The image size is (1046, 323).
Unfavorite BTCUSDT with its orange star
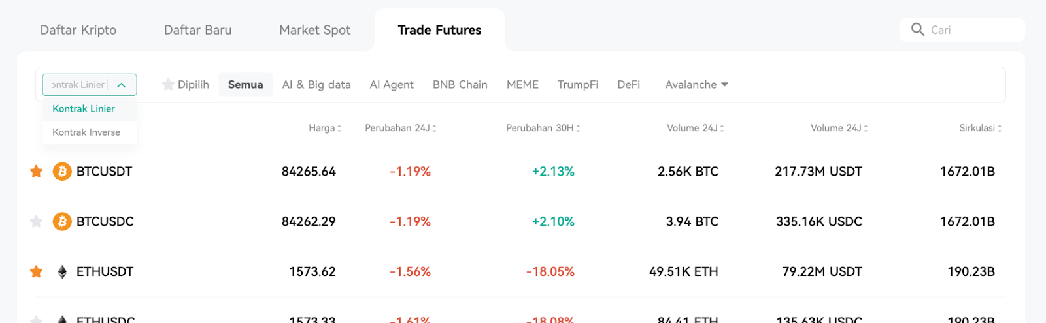pos(37,172)
